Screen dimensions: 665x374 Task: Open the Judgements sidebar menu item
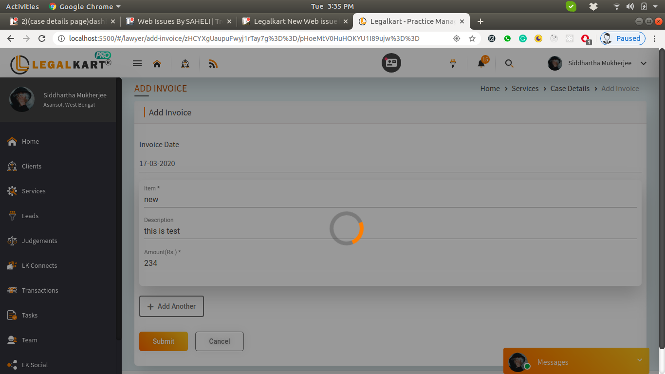click(39, 241)
